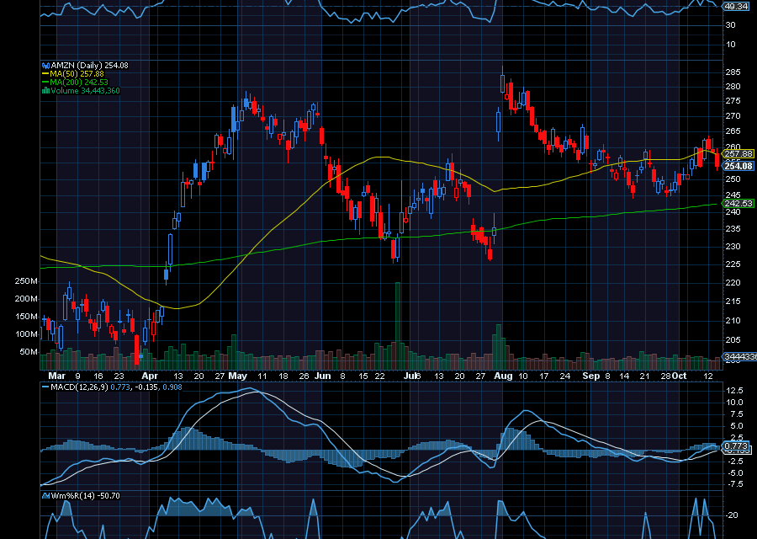The width and height of the screenshot is (757, 539).
Task: Click the 28 date label before Oct
Action: [666, 376]
